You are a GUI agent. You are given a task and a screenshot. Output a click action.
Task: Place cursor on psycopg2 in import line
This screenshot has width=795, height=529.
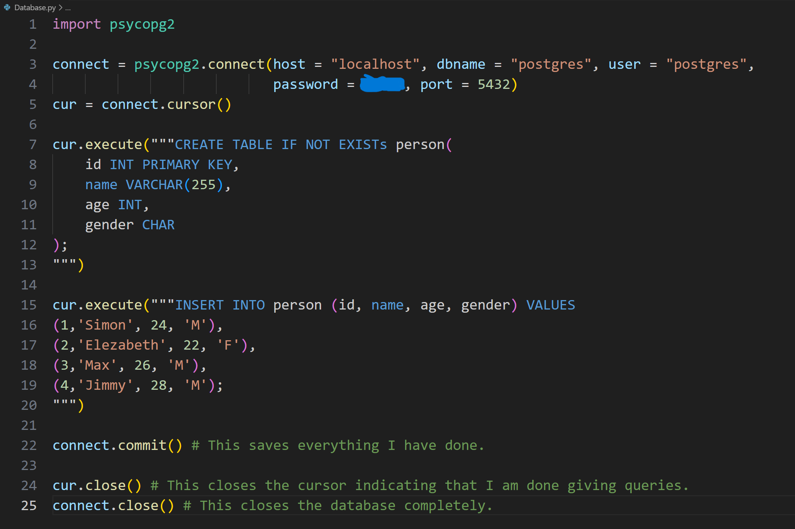pos(142,24)
